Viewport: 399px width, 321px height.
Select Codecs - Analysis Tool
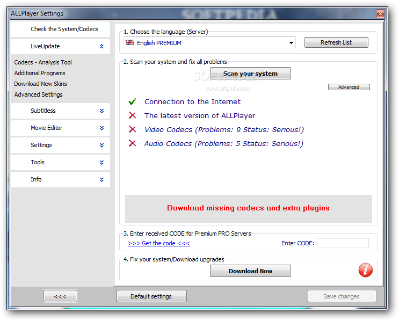43,62
